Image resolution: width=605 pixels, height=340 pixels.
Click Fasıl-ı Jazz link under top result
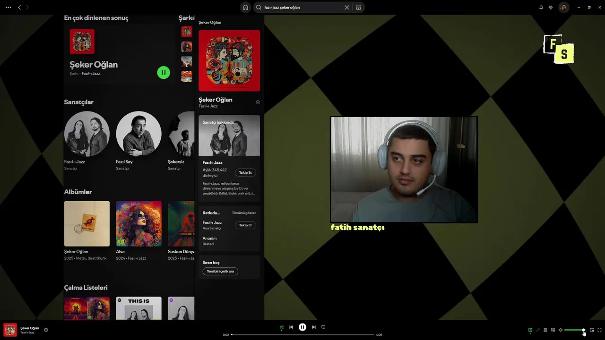pos(91,74)
